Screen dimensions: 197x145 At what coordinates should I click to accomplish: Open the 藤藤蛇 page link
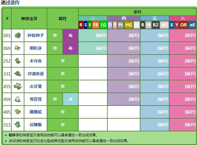[x=36, y=112]
